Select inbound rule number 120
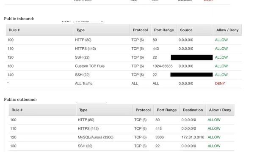The image size is (271, 152). coord(10,57)
